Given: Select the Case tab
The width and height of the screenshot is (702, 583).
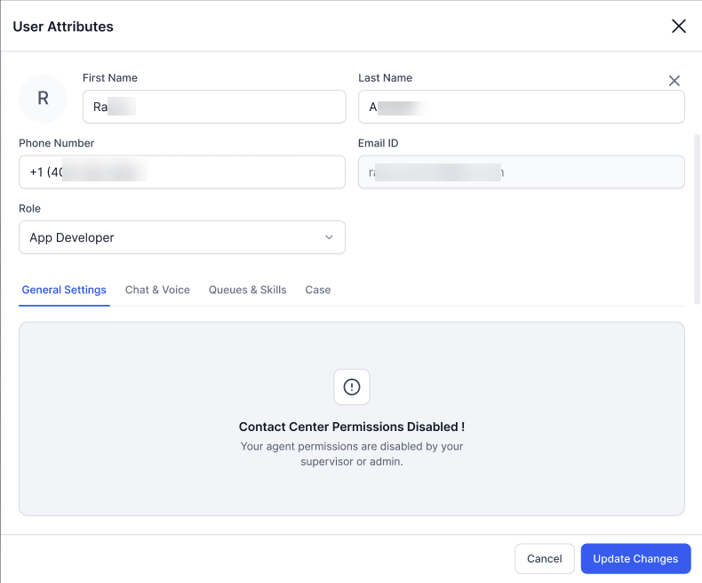Looking at the screenshot, I should tap(317, 290).
